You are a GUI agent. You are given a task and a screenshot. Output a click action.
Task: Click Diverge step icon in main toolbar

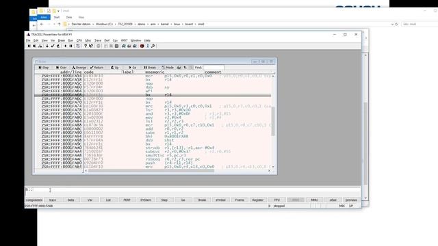click(x=40, y=46)
